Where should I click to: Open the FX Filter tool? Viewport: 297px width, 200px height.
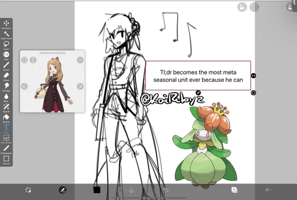pyautogui.click(x=6, y=56)
